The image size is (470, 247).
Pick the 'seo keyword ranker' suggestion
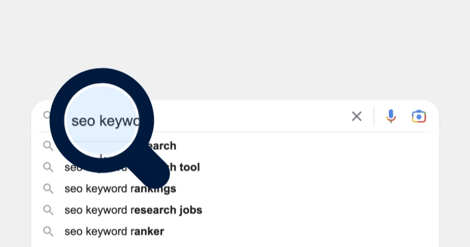point(114,231)
